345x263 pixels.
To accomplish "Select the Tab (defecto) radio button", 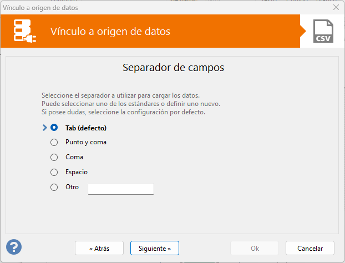I will click(54, 128).
